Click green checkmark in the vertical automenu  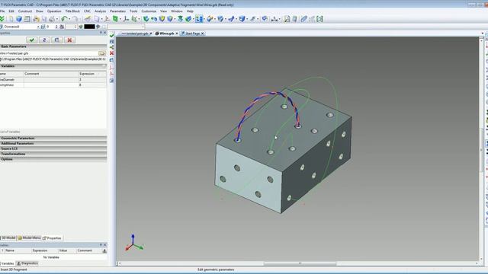(x=112, y=36)
